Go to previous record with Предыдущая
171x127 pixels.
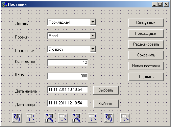tap(146, 33)
